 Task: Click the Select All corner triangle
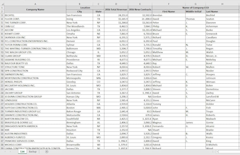click(2, 4)
